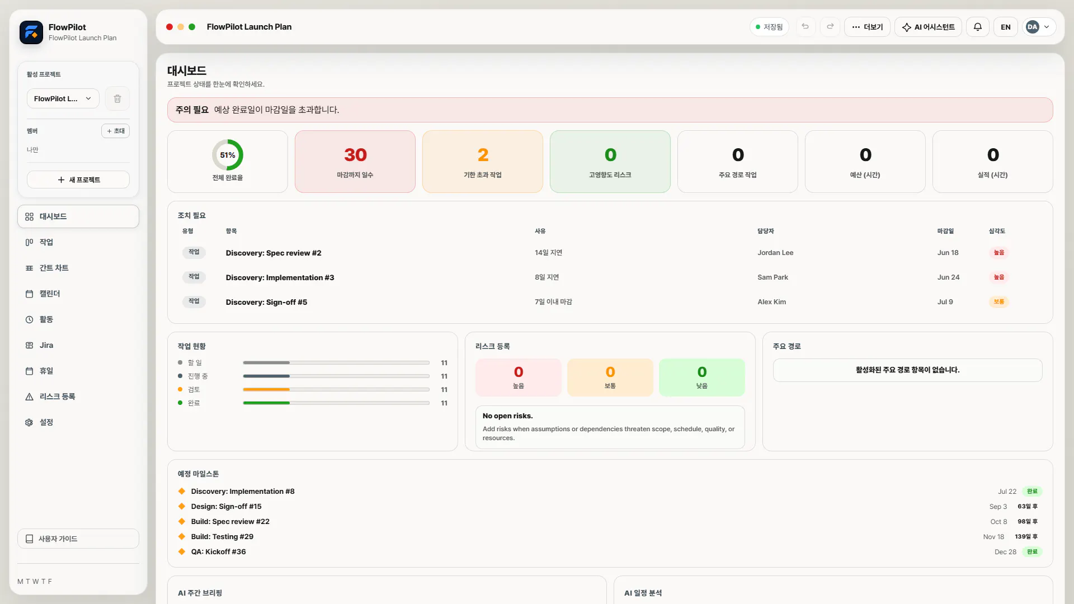Click the Dec 28 완료 badge
This screenshot has width=1074, height=604.
click(x=1032, y=552)
